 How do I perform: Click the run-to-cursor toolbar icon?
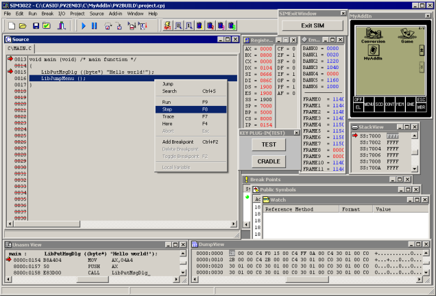pos(132,26)
